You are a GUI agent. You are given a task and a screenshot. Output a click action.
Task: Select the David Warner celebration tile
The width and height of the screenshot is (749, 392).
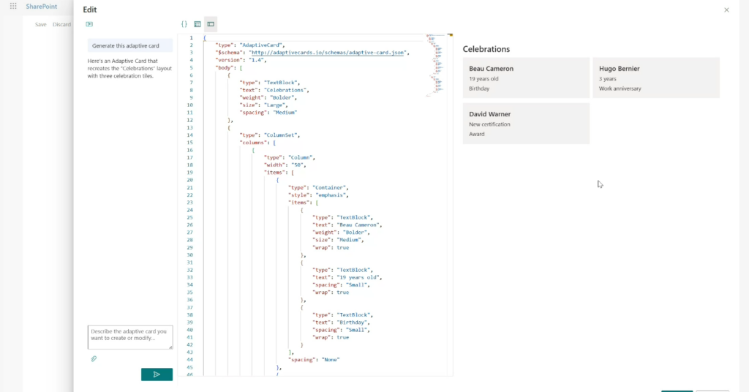pyautogui.click(x=526, y=124)
